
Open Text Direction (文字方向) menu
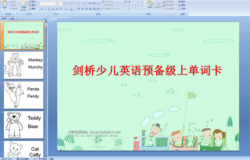click(109, 1)
